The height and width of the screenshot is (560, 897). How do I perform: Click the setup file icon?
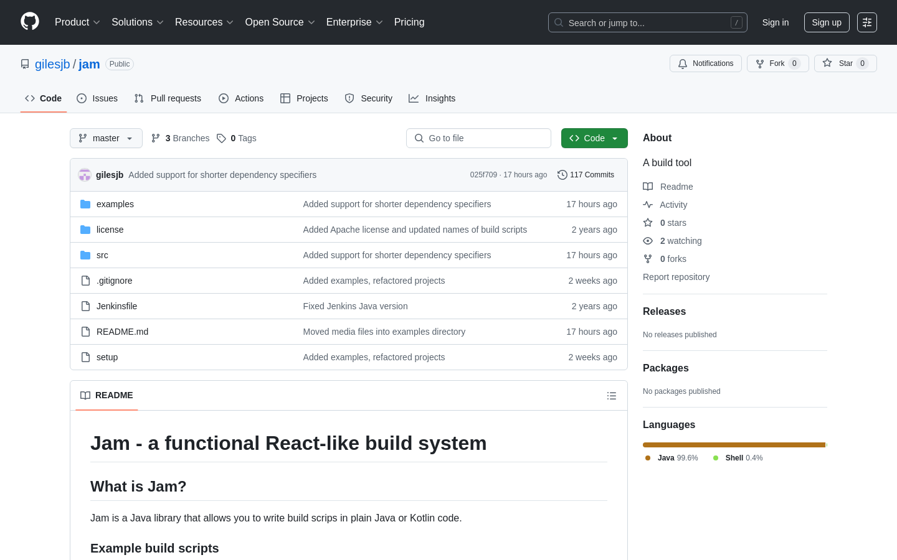coord(85,357)
